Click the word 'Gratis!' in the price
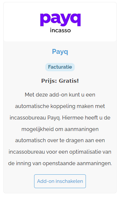The width and height of the screenshot is (120, 197). (69, 81)
